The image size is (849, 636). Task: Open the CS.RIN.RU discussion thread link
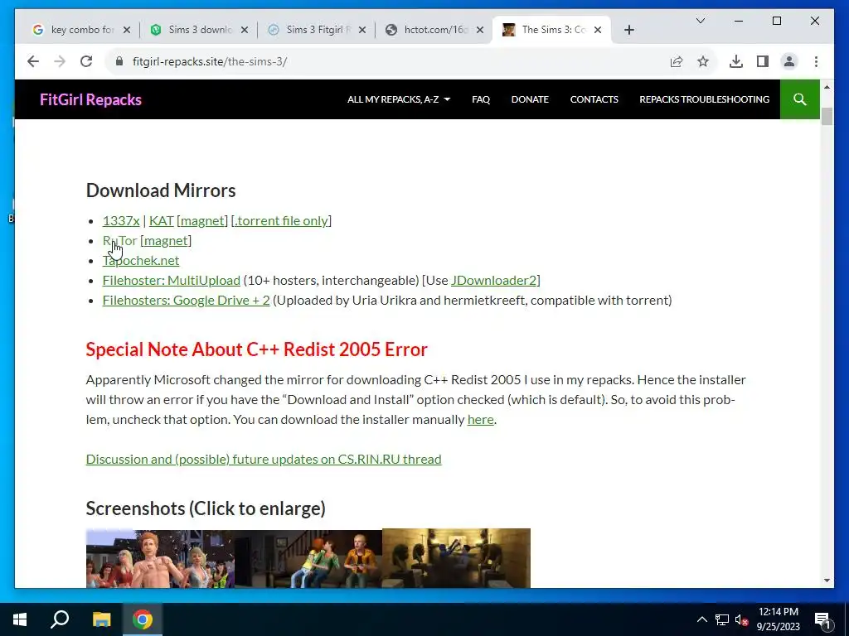coord(264,459)
